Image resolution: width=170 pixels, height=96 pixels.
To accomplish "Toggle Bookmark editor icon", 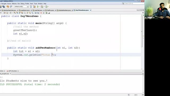I will (32, 13).
